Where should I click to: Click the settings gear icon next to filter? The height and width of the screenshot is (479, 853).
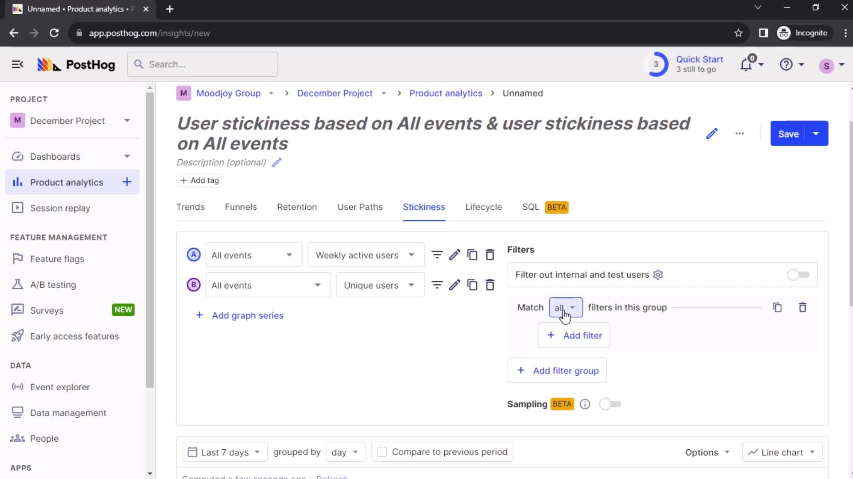point(658,275)
